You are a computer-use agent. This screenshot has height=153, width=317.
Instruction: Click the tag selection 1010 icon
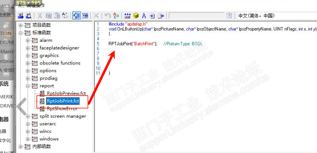coord(127,15)
